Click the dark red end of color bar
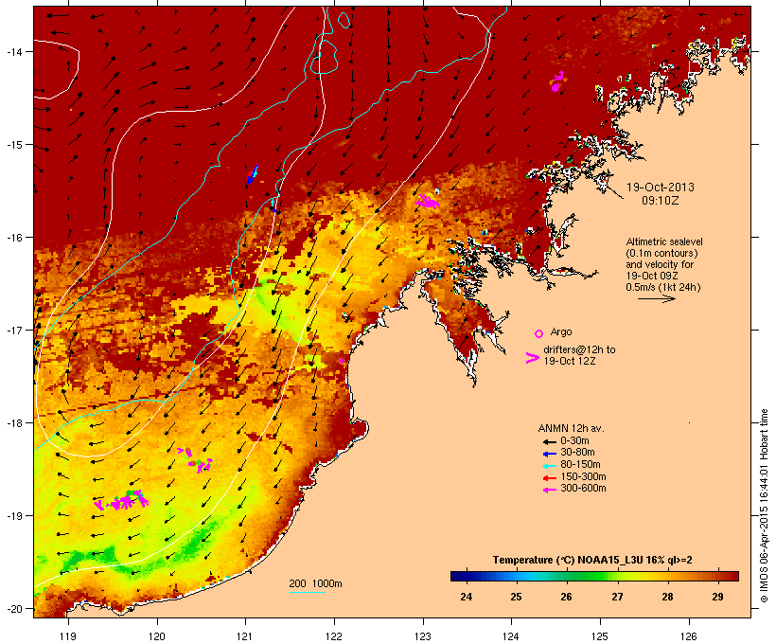 tap(733, 576)
